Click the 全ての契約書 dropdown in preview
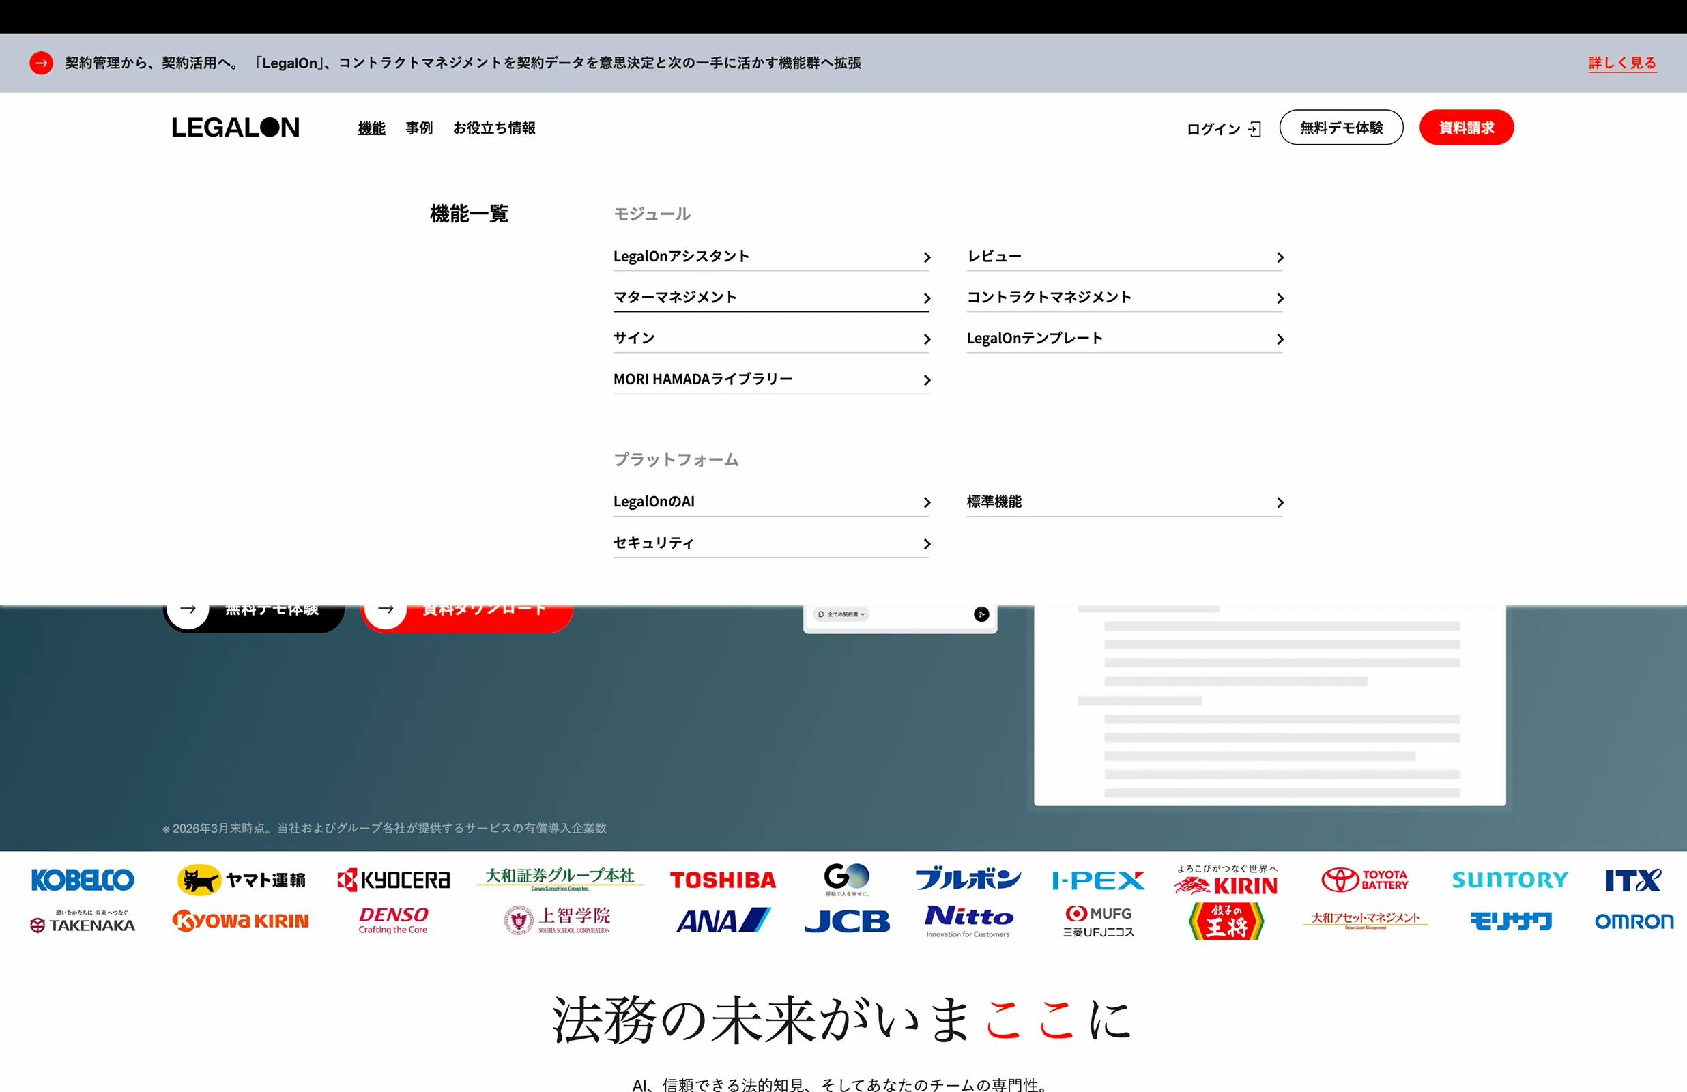The height and width of the screenshot is (1092, 1687). (x=841, y=615)
